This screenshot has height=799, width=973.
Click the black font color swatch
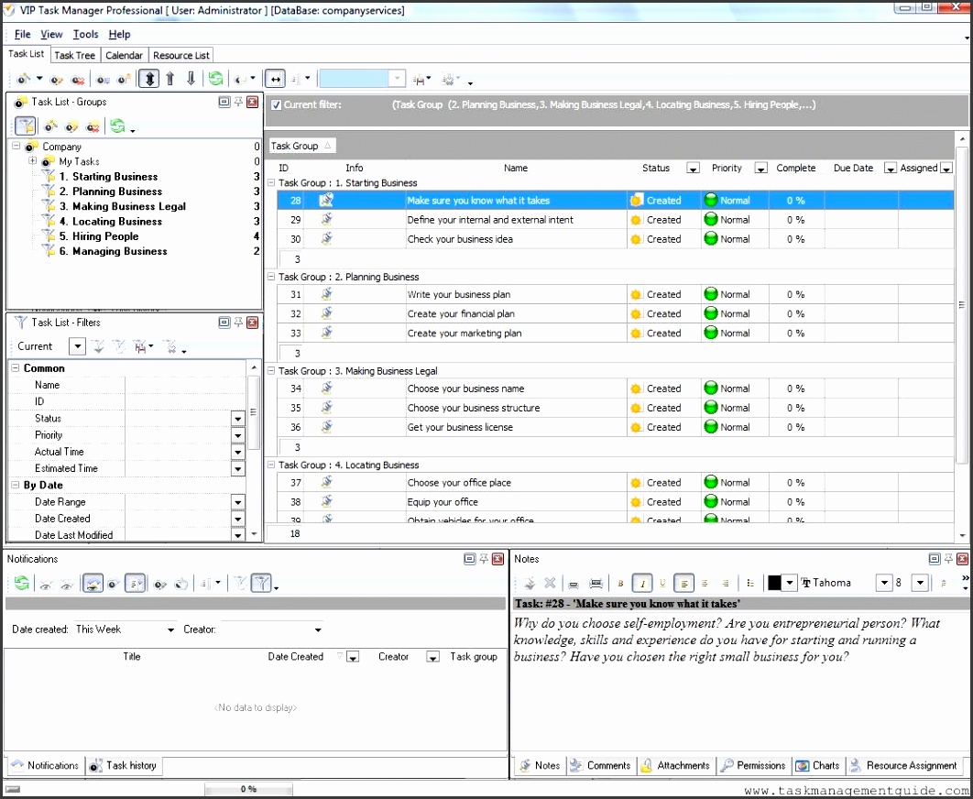(774, 583)
